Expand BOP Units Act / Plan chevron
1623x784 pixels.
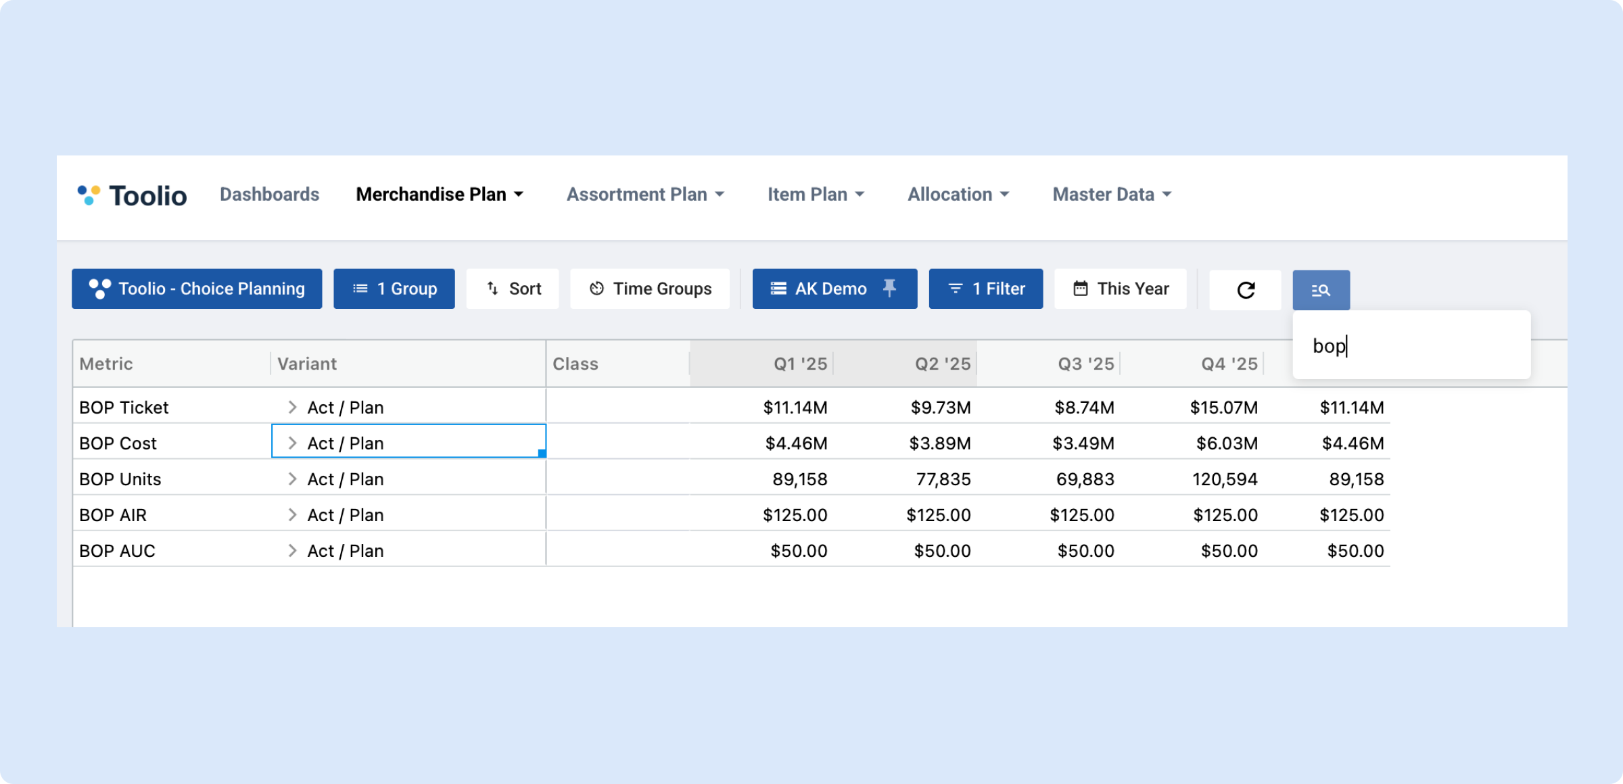point(292,479)
